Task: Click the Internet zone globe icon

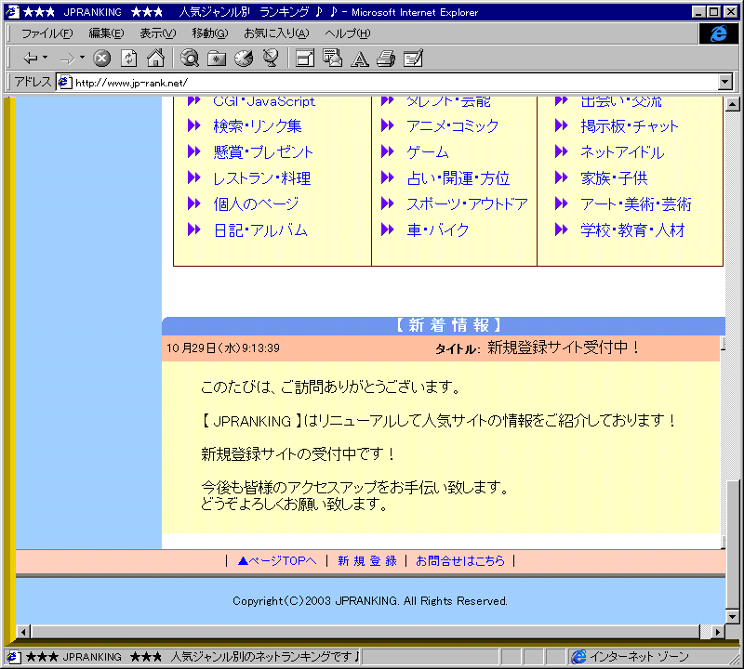Action: 578,657
